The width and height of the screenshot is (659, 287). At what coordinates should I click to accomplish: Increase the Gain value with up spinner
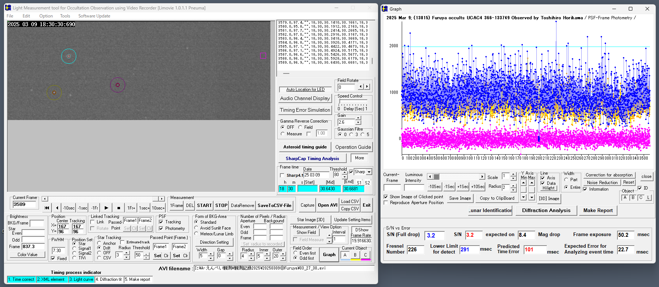(x=358, y=118)
